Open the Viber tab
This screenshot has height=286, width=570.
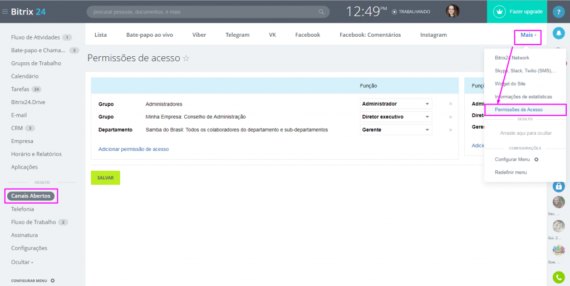pos(199,35)
